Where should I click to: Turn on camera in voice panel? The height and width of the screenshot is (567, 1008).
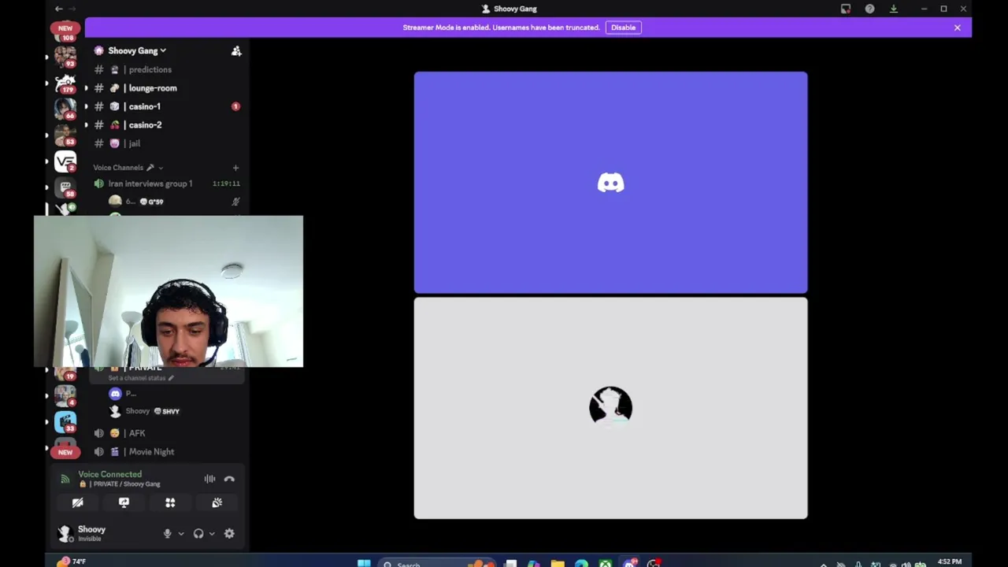(x=77, y=502)
